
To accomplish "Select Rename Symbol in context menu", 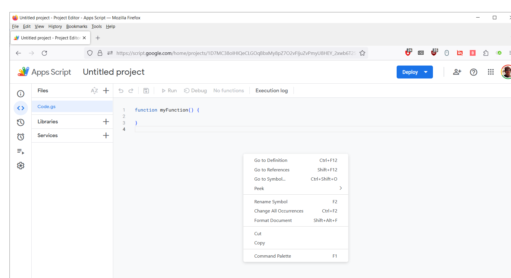I will [296, 202].
